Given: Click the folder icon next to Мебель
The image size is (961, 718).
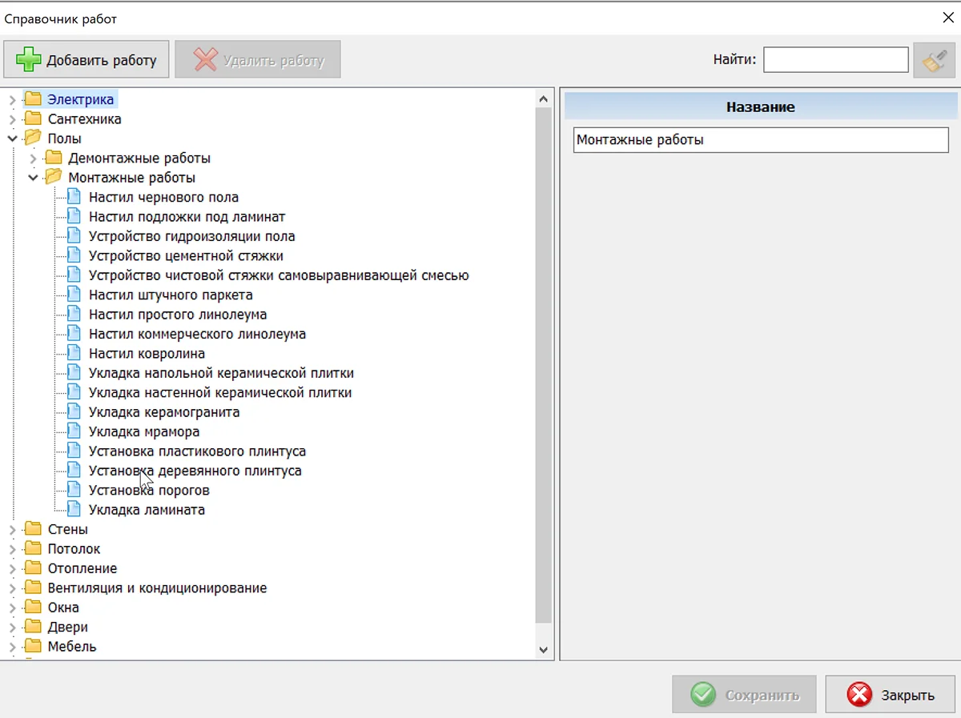Looking at the screenshot, I should (33, 646).
